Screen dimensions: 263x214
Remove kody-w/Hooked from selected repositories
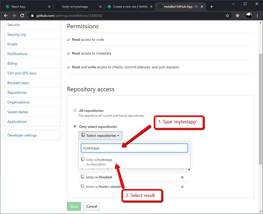click(x=182, y=177)
